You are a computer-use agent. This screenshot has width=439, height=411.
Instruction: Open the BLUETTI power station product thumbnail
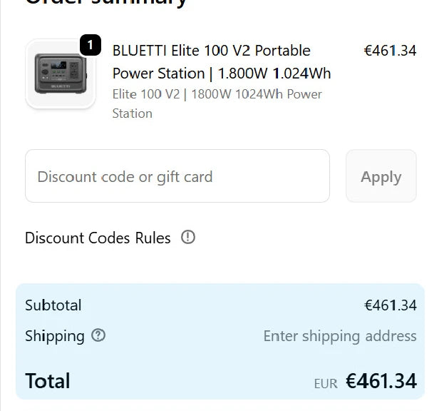[60, 74]
